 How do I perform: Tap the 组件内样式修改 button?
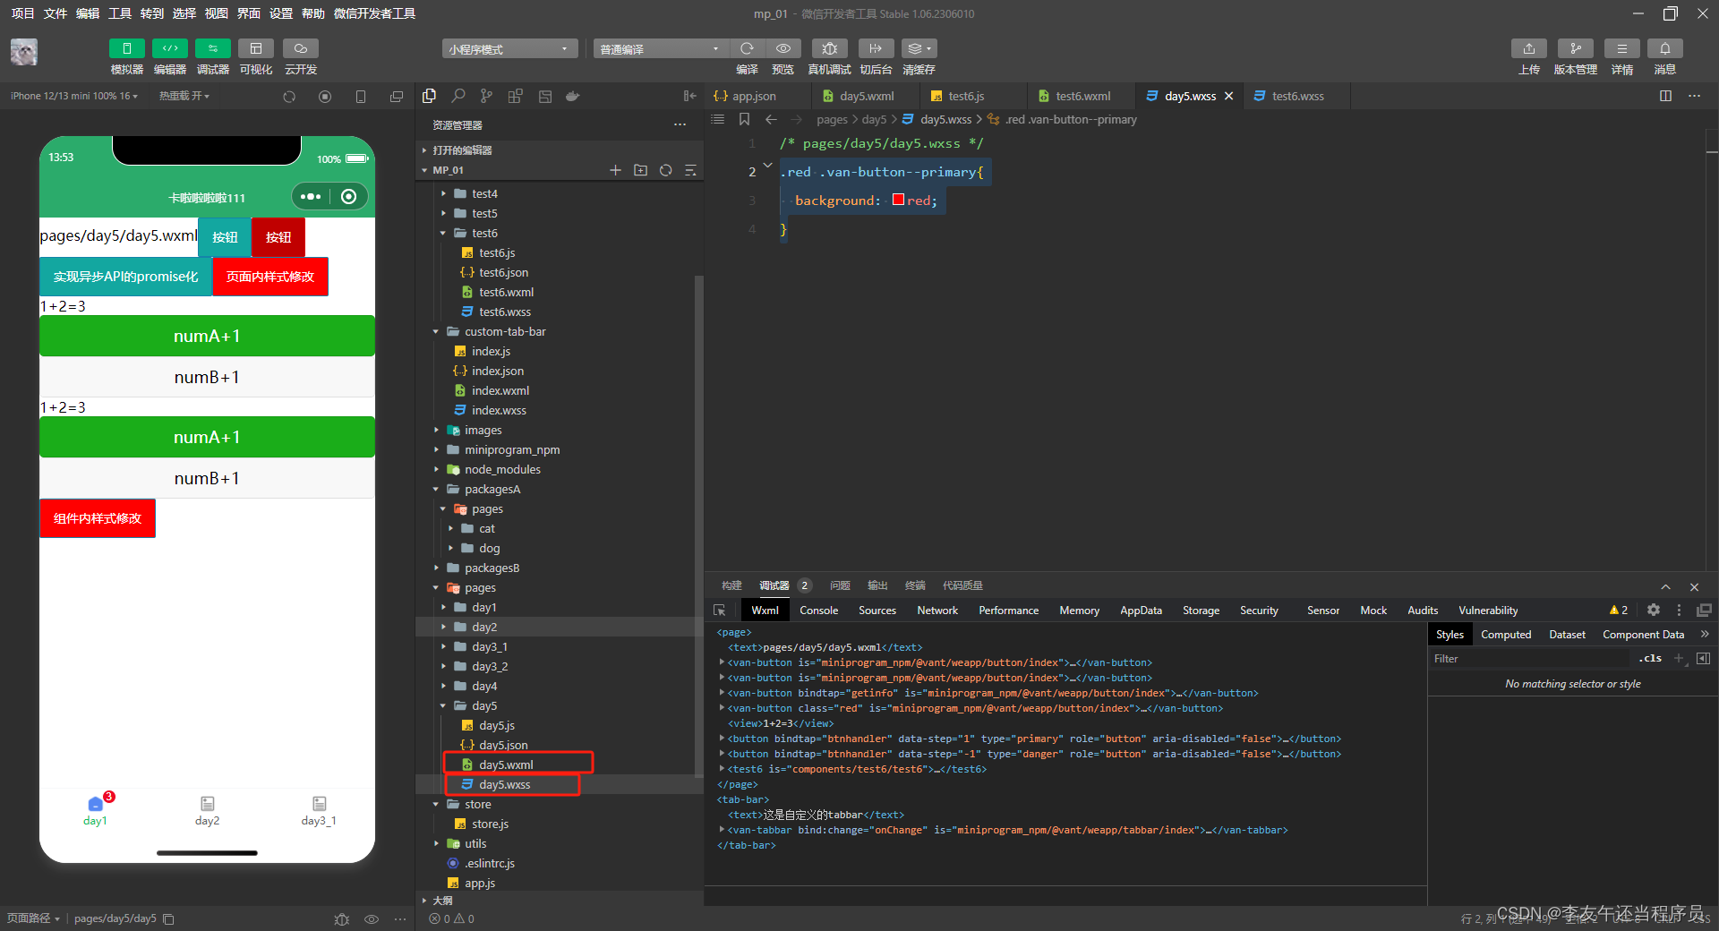click(98, 518)
